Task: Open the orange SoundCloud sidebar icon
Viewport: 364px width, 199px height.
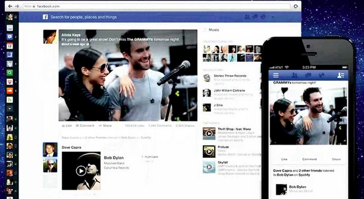Action: [x=10, y=91]
